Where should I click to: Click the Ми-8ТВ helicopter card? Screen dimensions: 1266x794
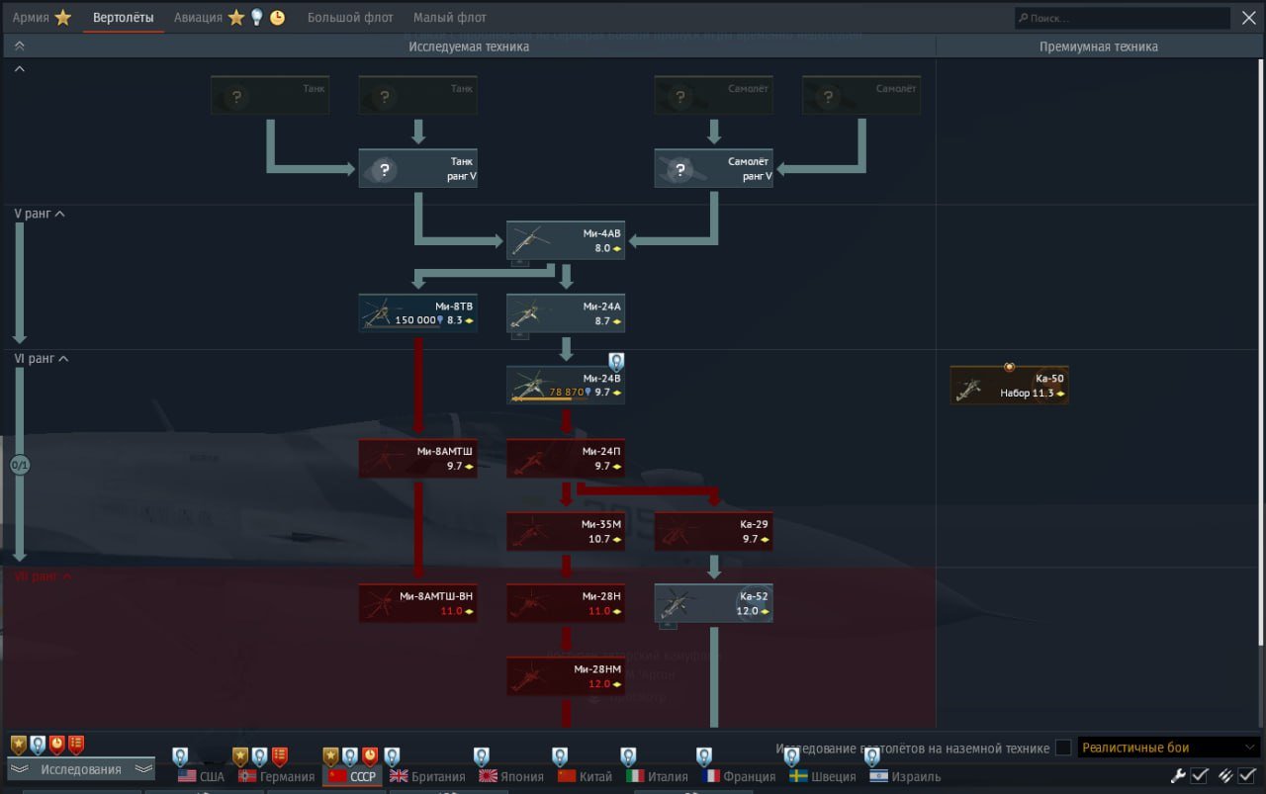[x=417, y=312]
